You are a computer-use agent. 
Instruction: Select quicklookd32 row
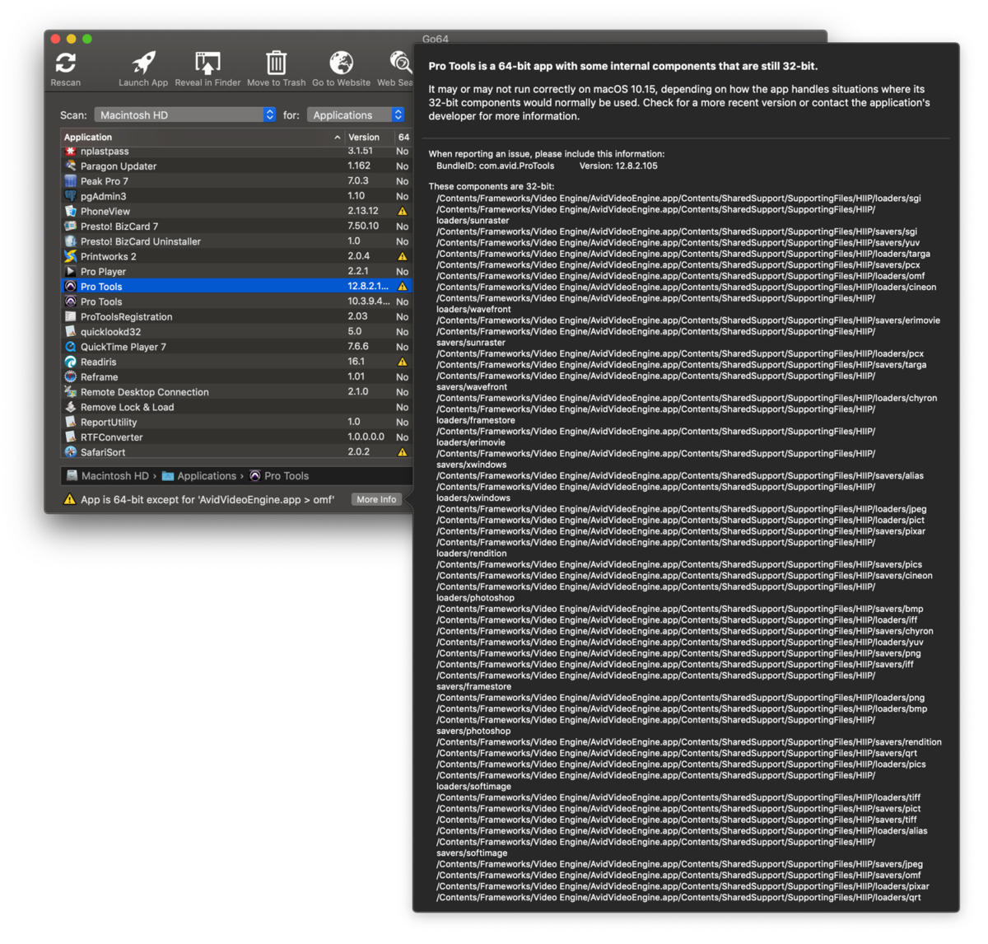[237, 332]
